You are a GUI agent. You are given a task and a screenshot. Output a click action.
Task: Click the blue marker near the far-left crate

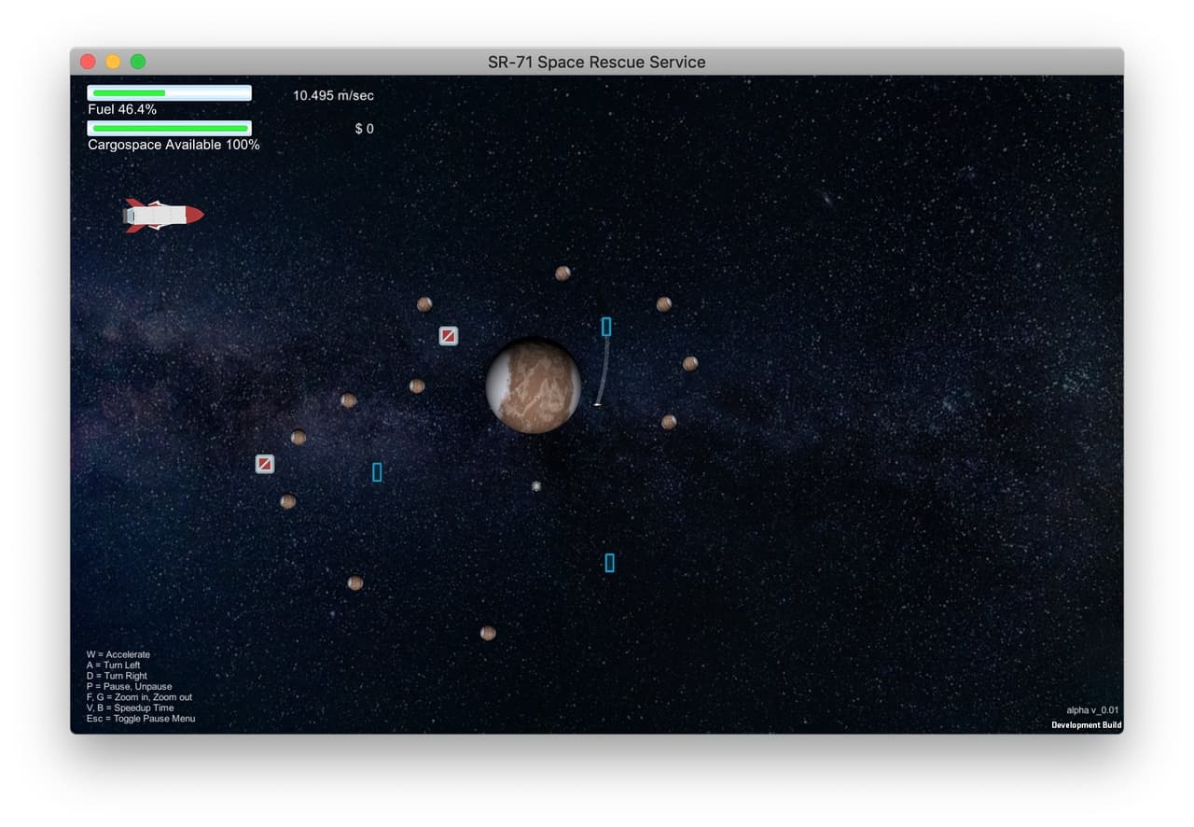(377, 472)
